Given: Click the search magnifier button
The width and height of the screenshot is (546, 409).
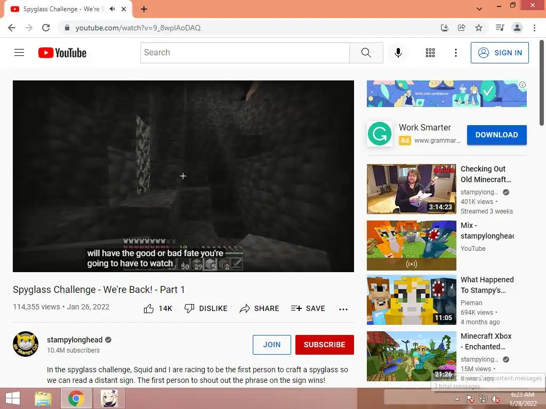Looking at the screenshot, I should click(x=366, y=53).
